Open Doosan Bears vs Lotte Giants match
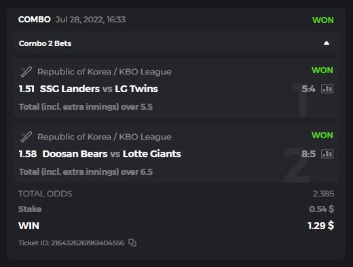Screen dimensions: 353x267 112,154
